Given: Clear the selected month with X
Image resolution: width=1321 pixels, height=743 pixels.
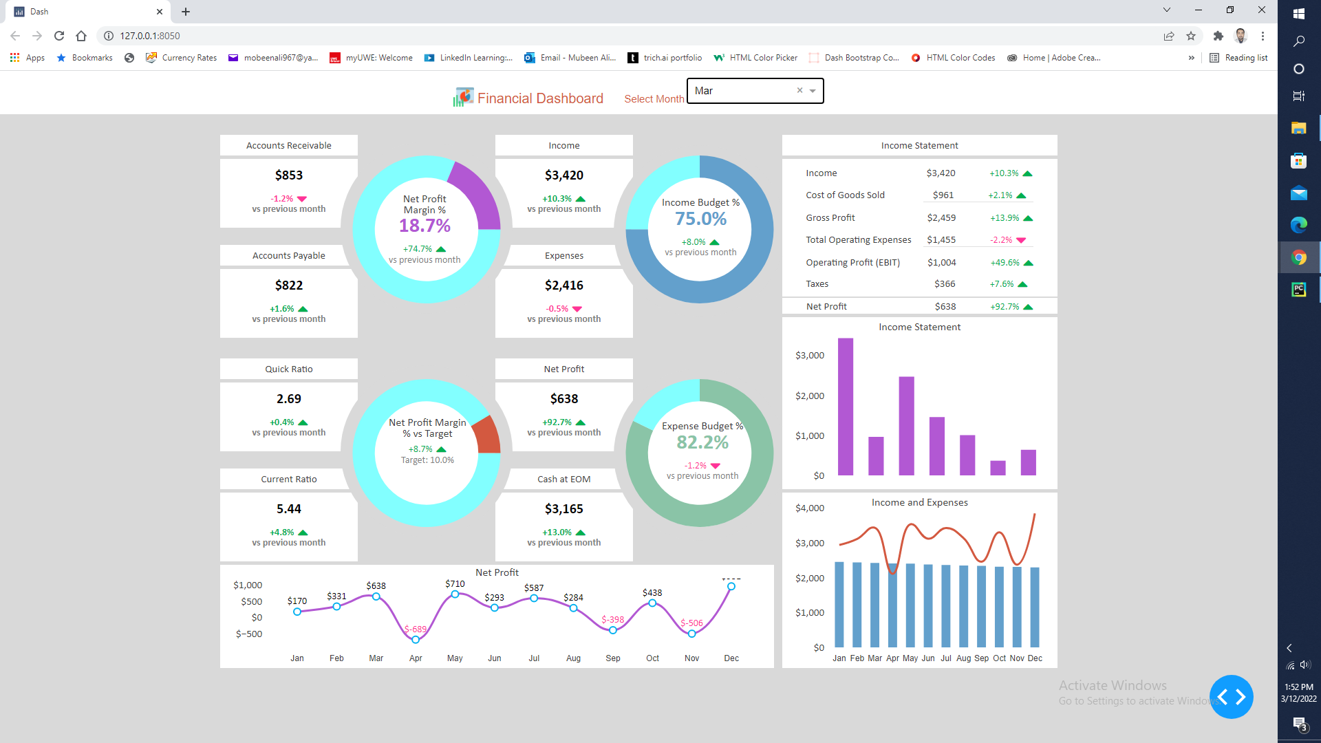Looking at the screenshot, I should [799, 90].
